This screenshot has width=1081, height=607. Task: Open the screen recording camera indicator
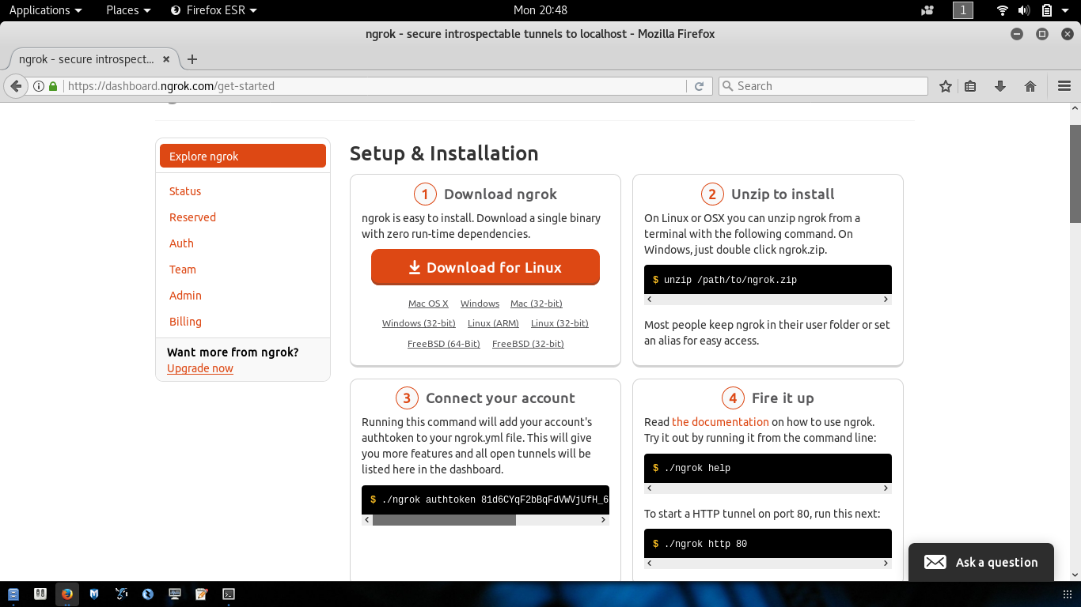click(927, 10)
